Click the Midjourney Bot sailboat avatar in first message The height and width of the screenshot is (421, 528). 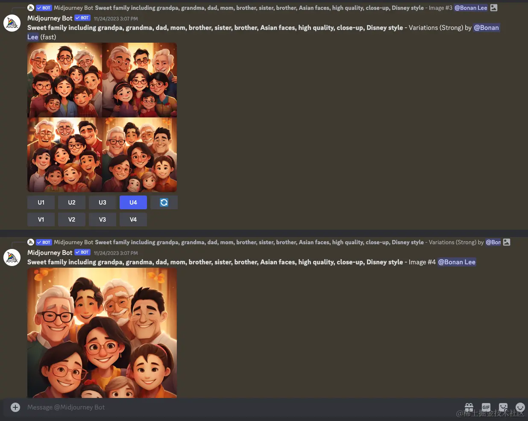tap(12, 23)
